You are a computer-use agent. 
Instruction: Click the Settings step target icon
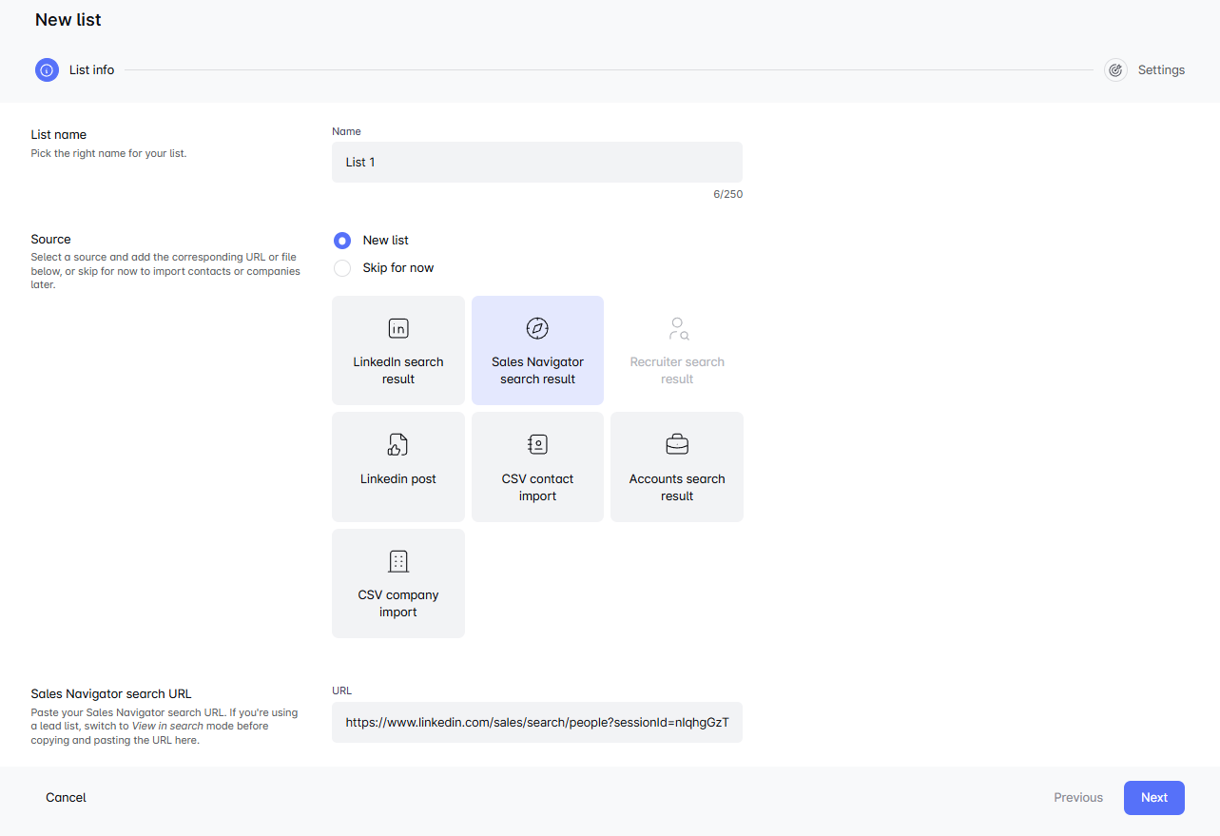point(1115,69)
